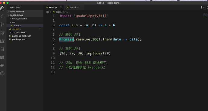Open package-lock.json in the file tree
Image resolution: width=208 pixels, height=111 pixels.
click(x=25, y=36)
